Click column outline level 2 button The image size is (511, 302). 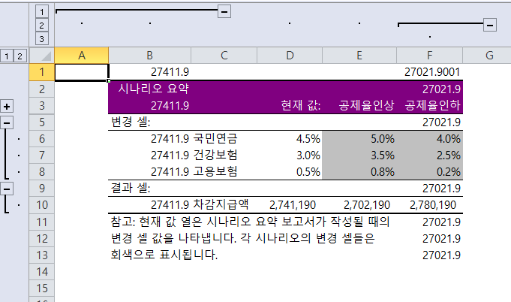[42, 25]
